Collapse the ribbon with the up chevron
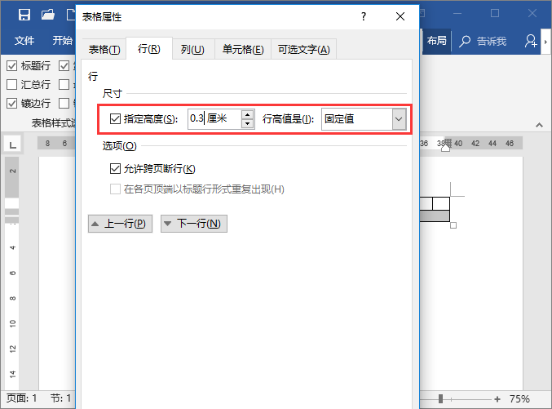Screen dimensions: 552x409 [539, 125]
